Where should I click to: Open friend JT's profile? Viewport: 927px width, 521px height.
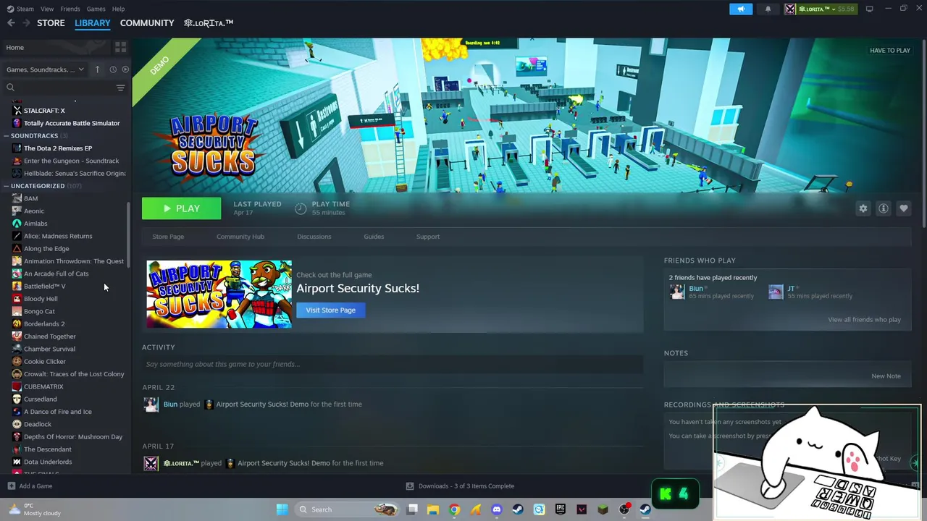(791, 288)
